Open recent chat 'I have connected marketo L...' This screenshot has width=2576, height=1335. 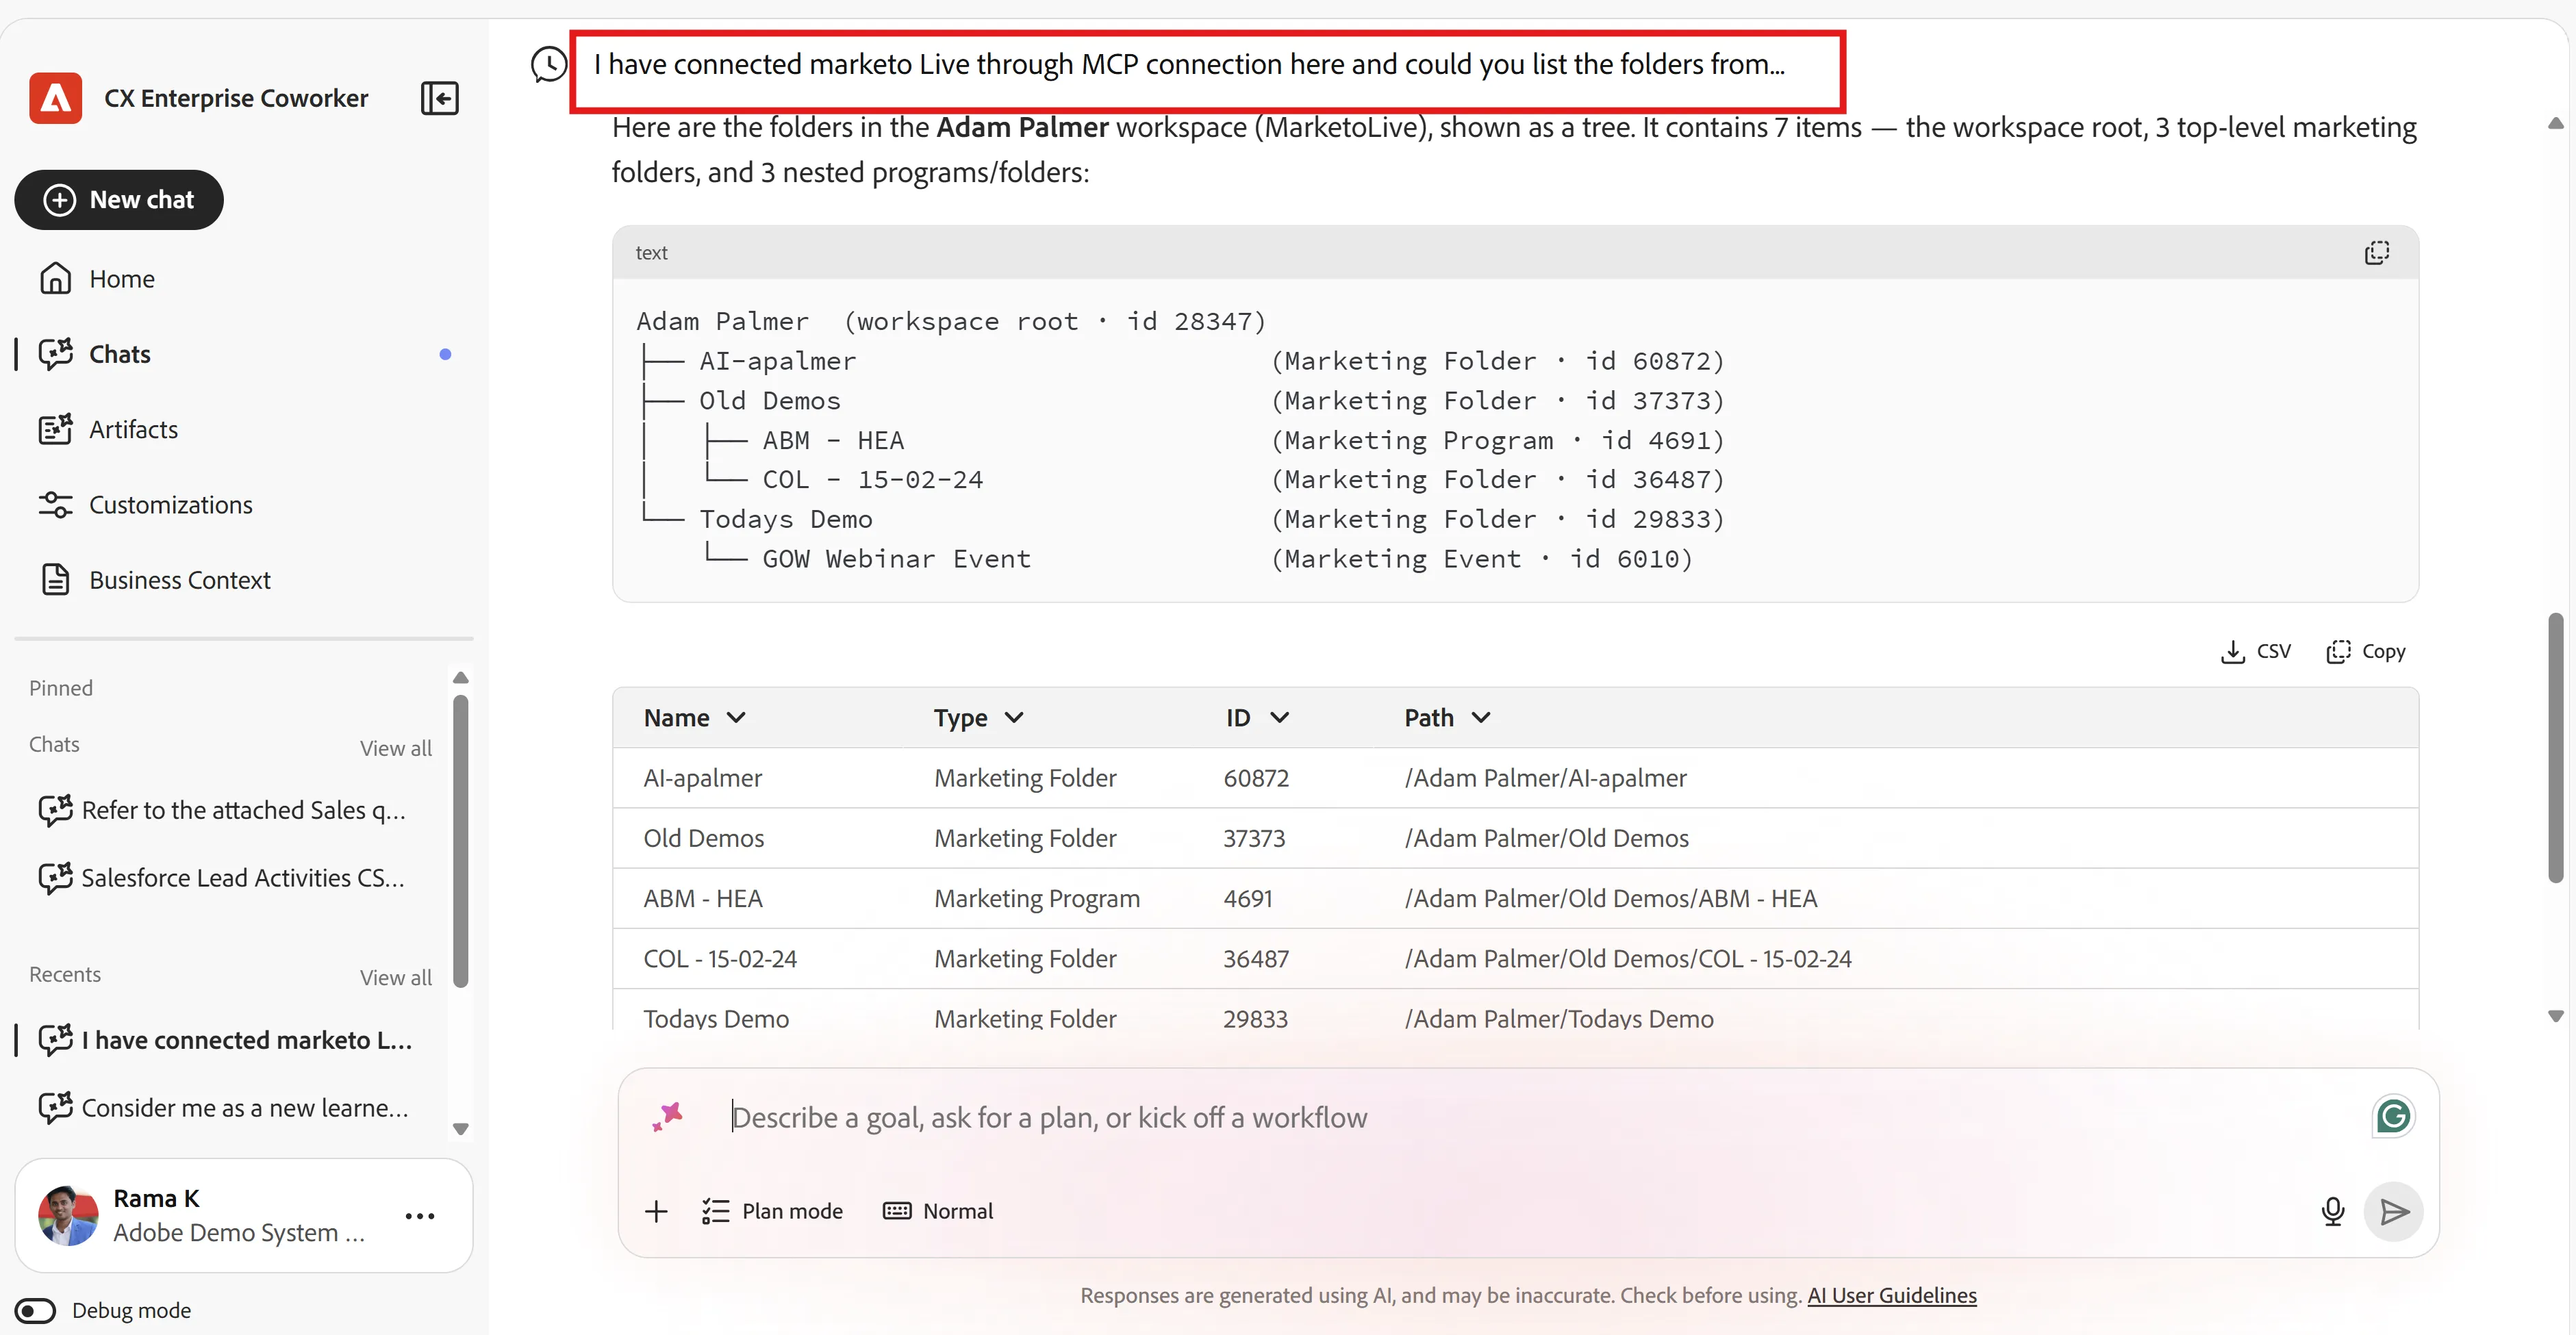pyautogui.click(x=226, y=1040)
